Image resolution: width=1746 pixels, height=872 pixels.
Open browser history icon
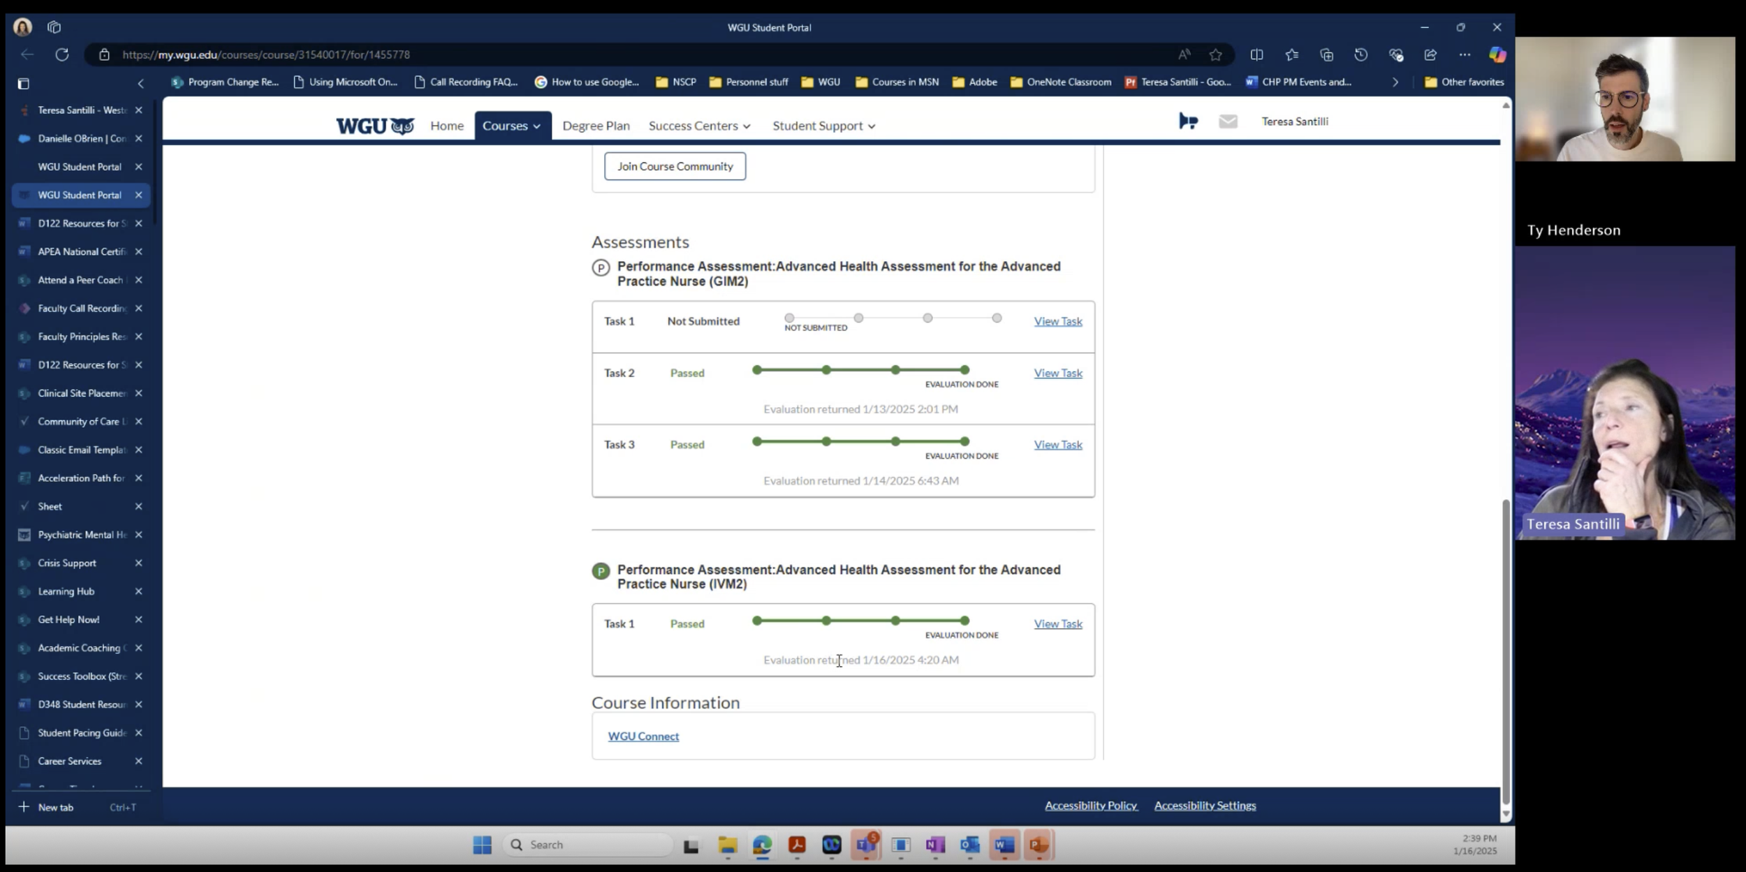(x=1360, y=54)
